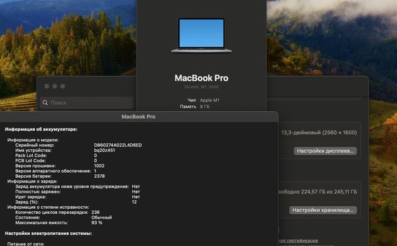397x246 pixels.
Task: Select the Apple M1 chip value
Action: click(210, 100)
